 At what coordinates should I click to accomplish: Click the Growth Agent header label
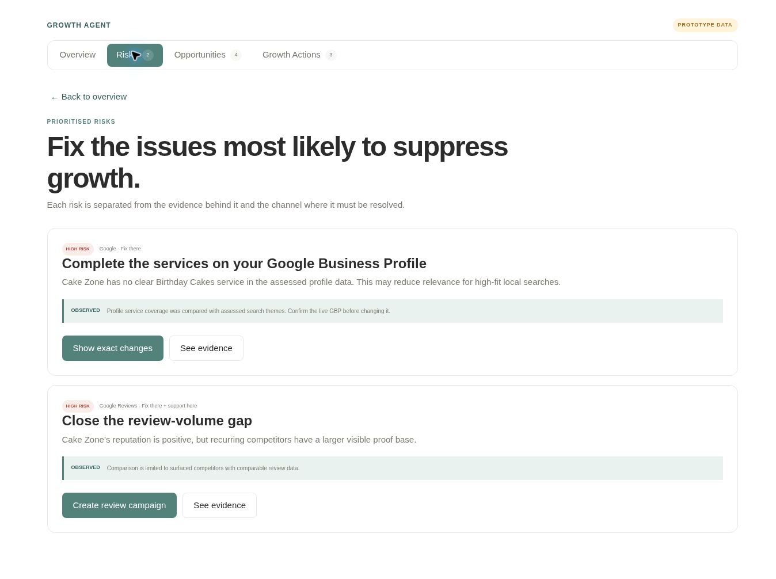pyautogui.click(x=79, y=25)
